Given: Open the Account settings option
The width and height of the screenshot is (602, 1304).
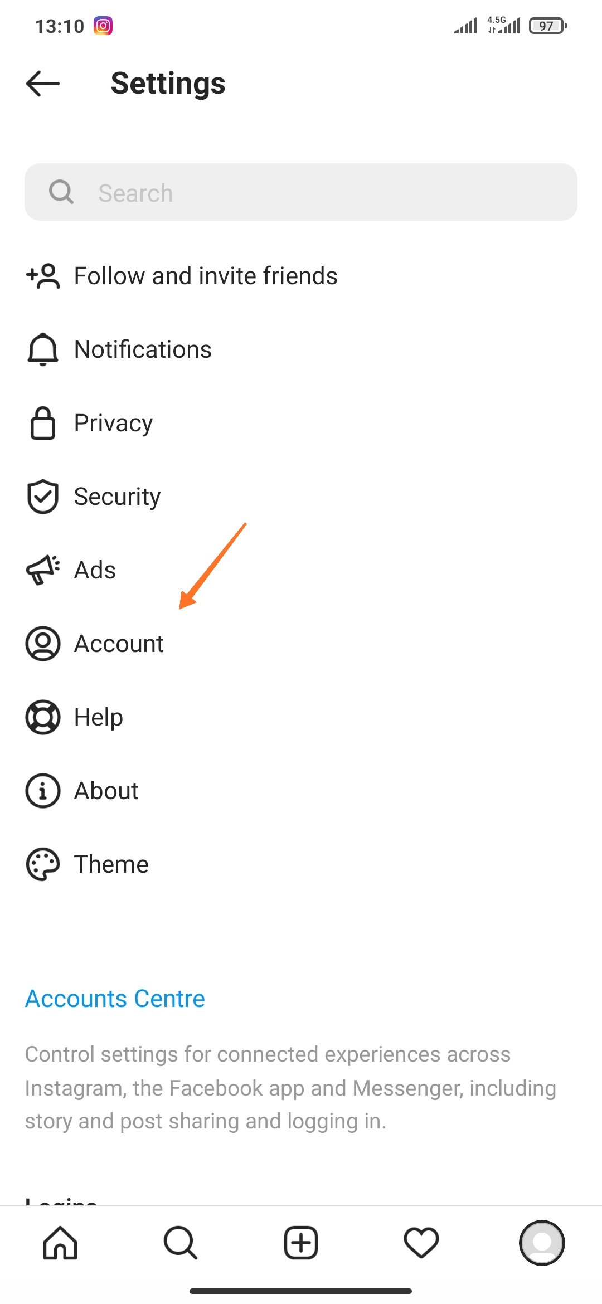Looking at the screenshot, I should coord(119,644).
